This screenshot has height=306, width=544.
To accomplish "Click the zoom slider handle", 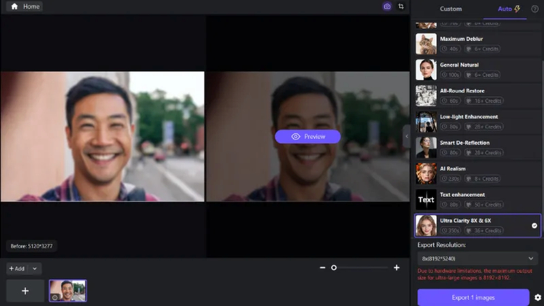I will click(334, 267).
